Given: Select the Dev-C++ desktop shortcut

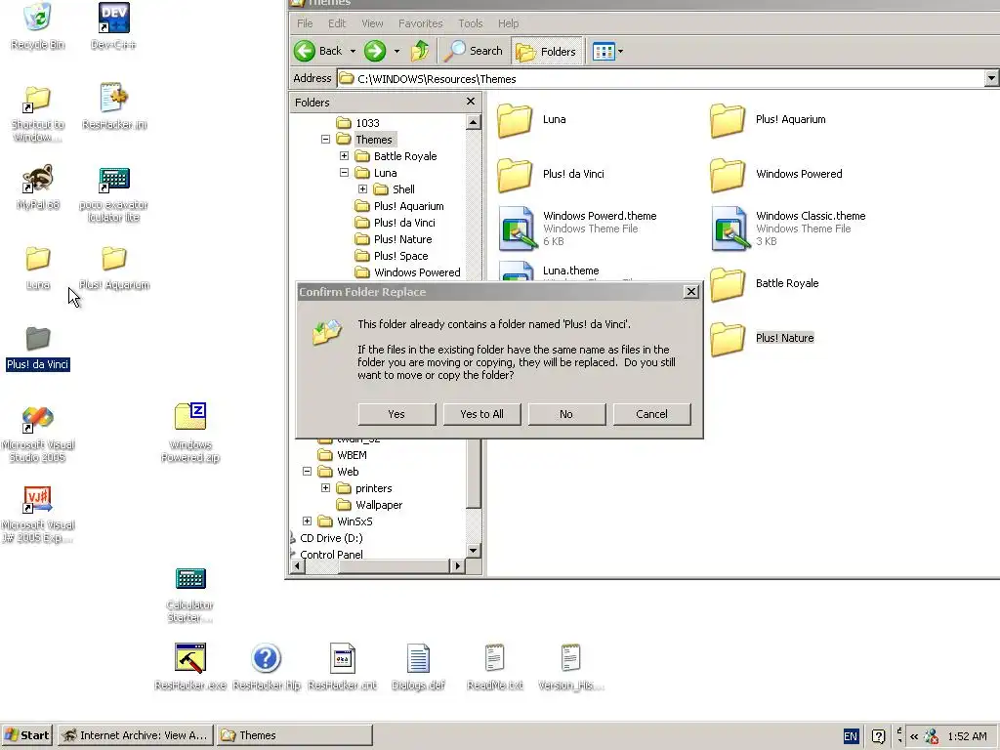Looking at the screenshot, I should click(113, 18).
